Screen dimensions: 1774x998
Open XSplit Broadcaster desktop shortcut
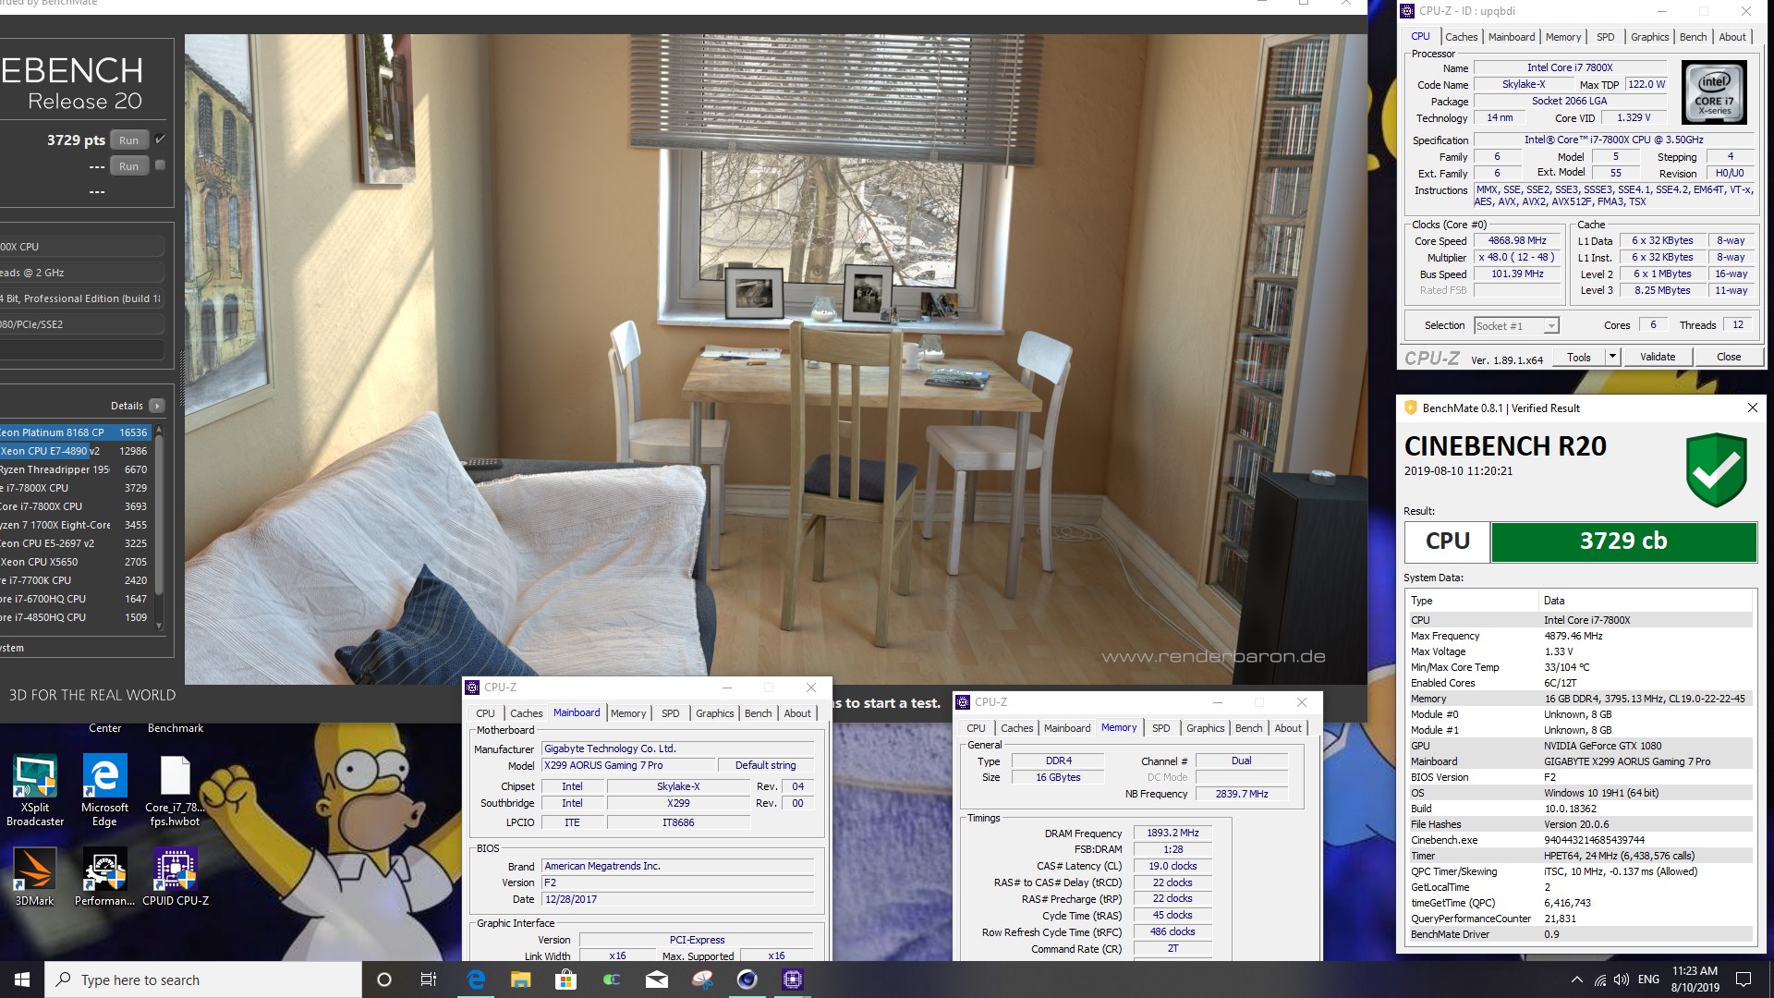(x=35, y=790)
